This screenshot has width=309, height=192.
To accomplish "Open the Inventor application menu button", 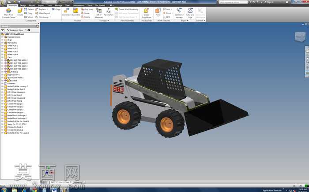I will [3, 4].
